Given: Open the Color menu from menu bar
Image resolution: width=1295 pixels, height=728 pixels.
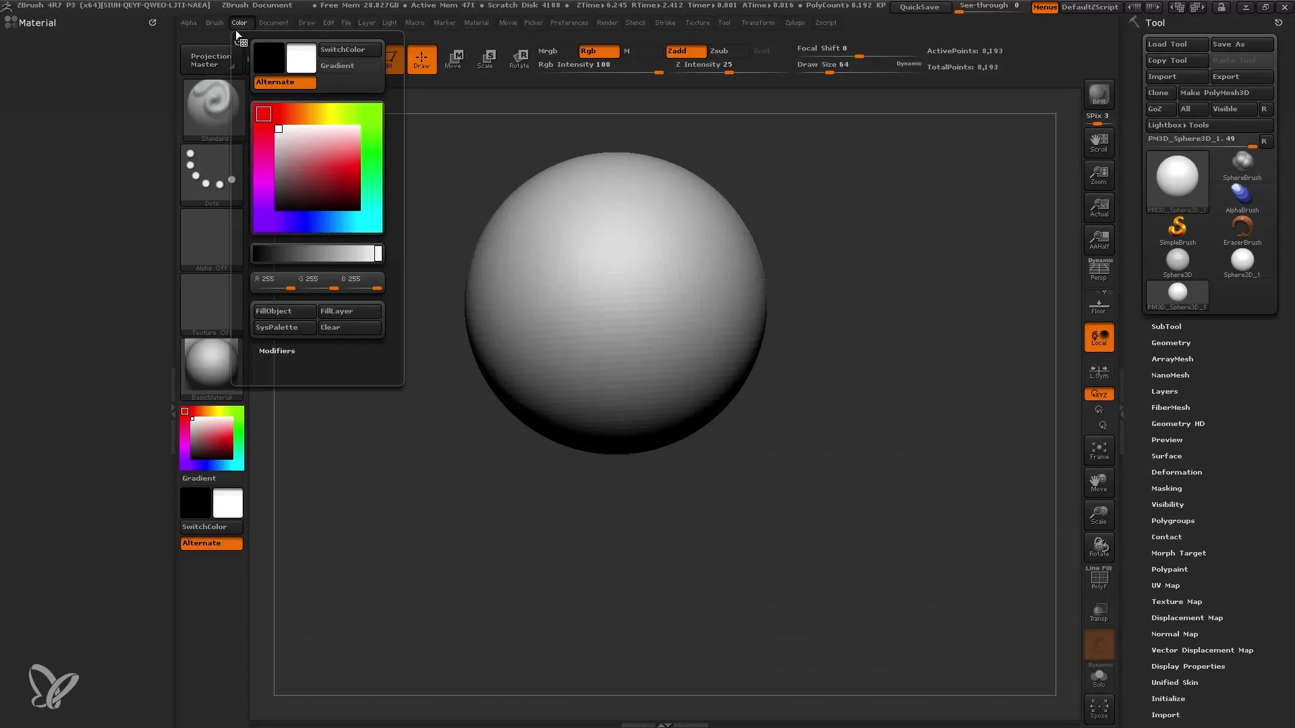Looking at the screenshot, I should (x=238, y=22).
